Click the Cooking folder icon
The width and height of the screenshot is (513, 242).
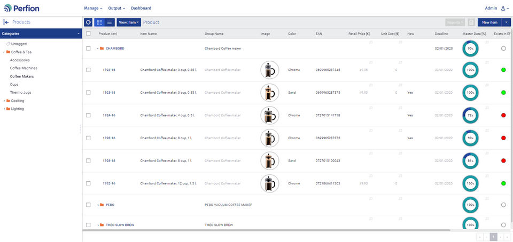[x=8, y=101]
